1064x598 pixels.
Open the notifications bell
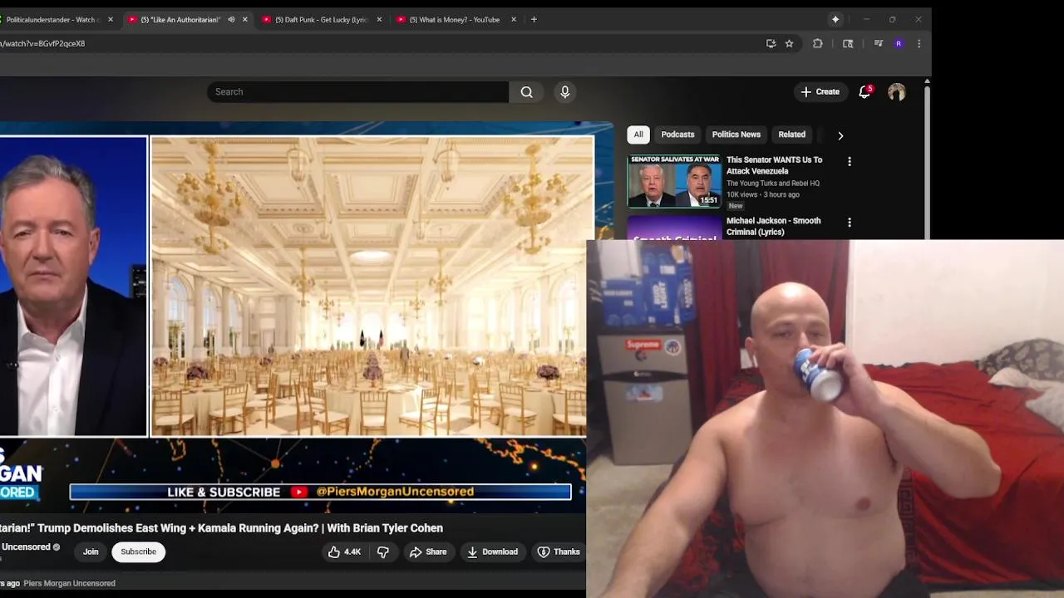864,92
